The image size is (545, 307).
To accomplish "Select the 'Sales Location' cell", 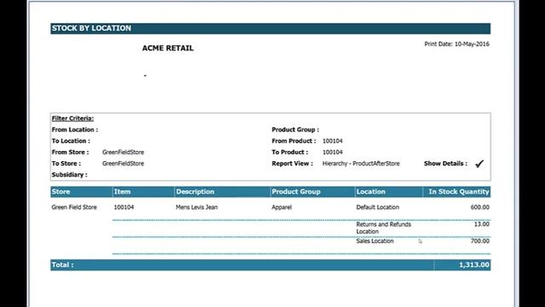I will pyautogui.click(x=375, y=240).
